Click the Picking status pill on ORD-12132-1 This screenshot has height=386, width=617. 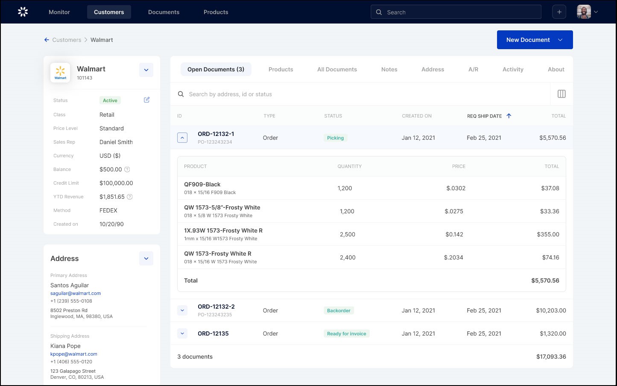335,138
